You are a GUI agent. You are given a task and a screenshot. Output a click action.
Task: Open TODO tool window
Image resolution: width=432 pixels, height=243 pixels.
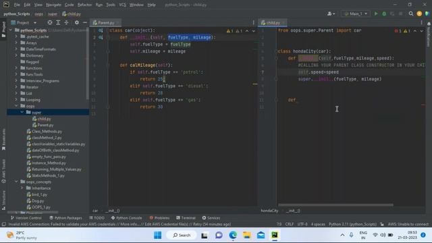tap(97, 217)
